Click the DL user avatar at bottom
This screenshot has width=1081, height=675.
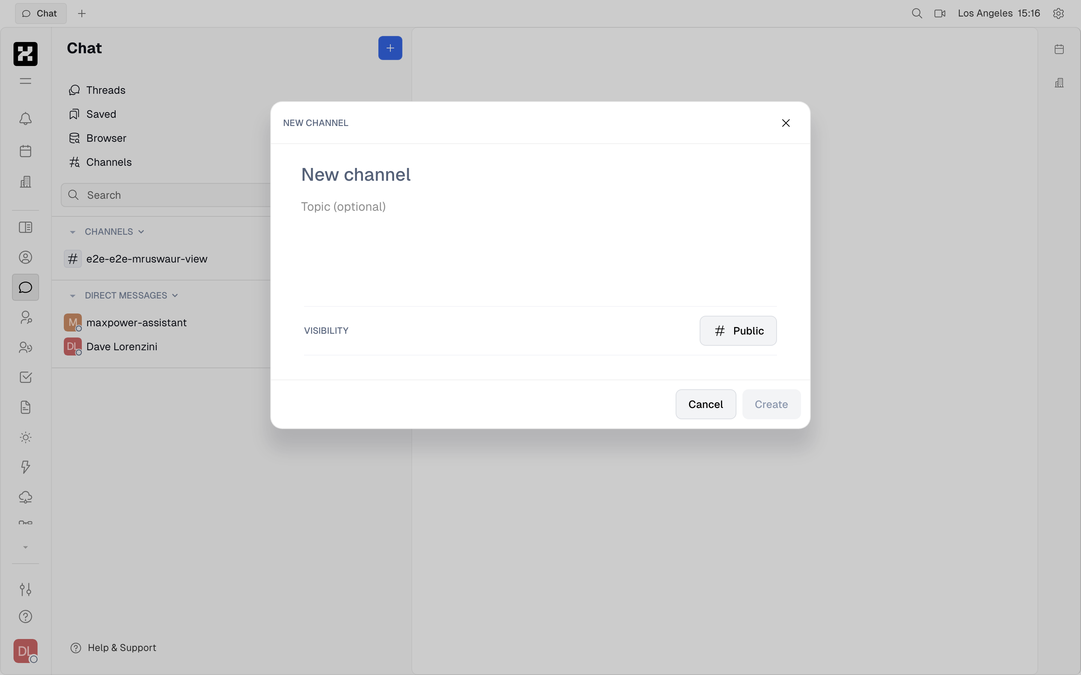[x=26, y=651]
